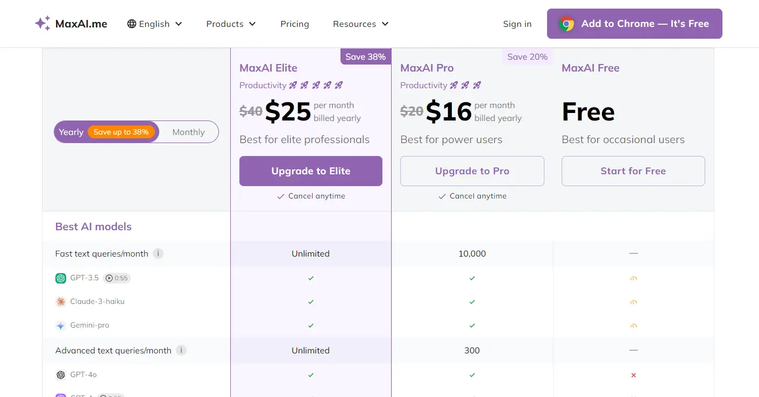The height and width of the screenshot is (397, 759).
Task: Click the Gemini-pro row label
Action: tap(90, 325)
